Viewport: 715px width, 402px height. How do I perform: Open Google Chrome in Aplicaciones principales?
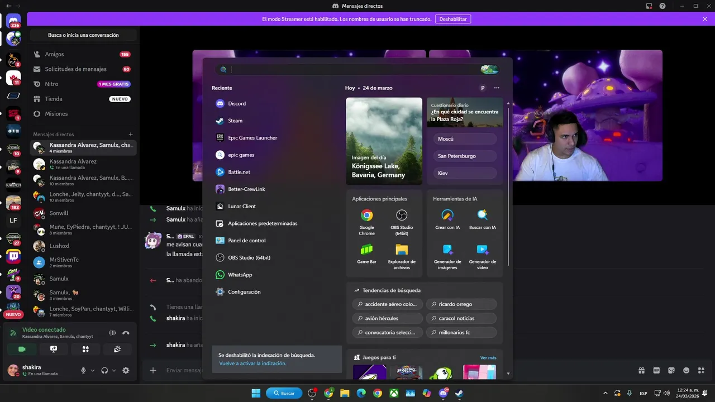[x=367, y=222]
